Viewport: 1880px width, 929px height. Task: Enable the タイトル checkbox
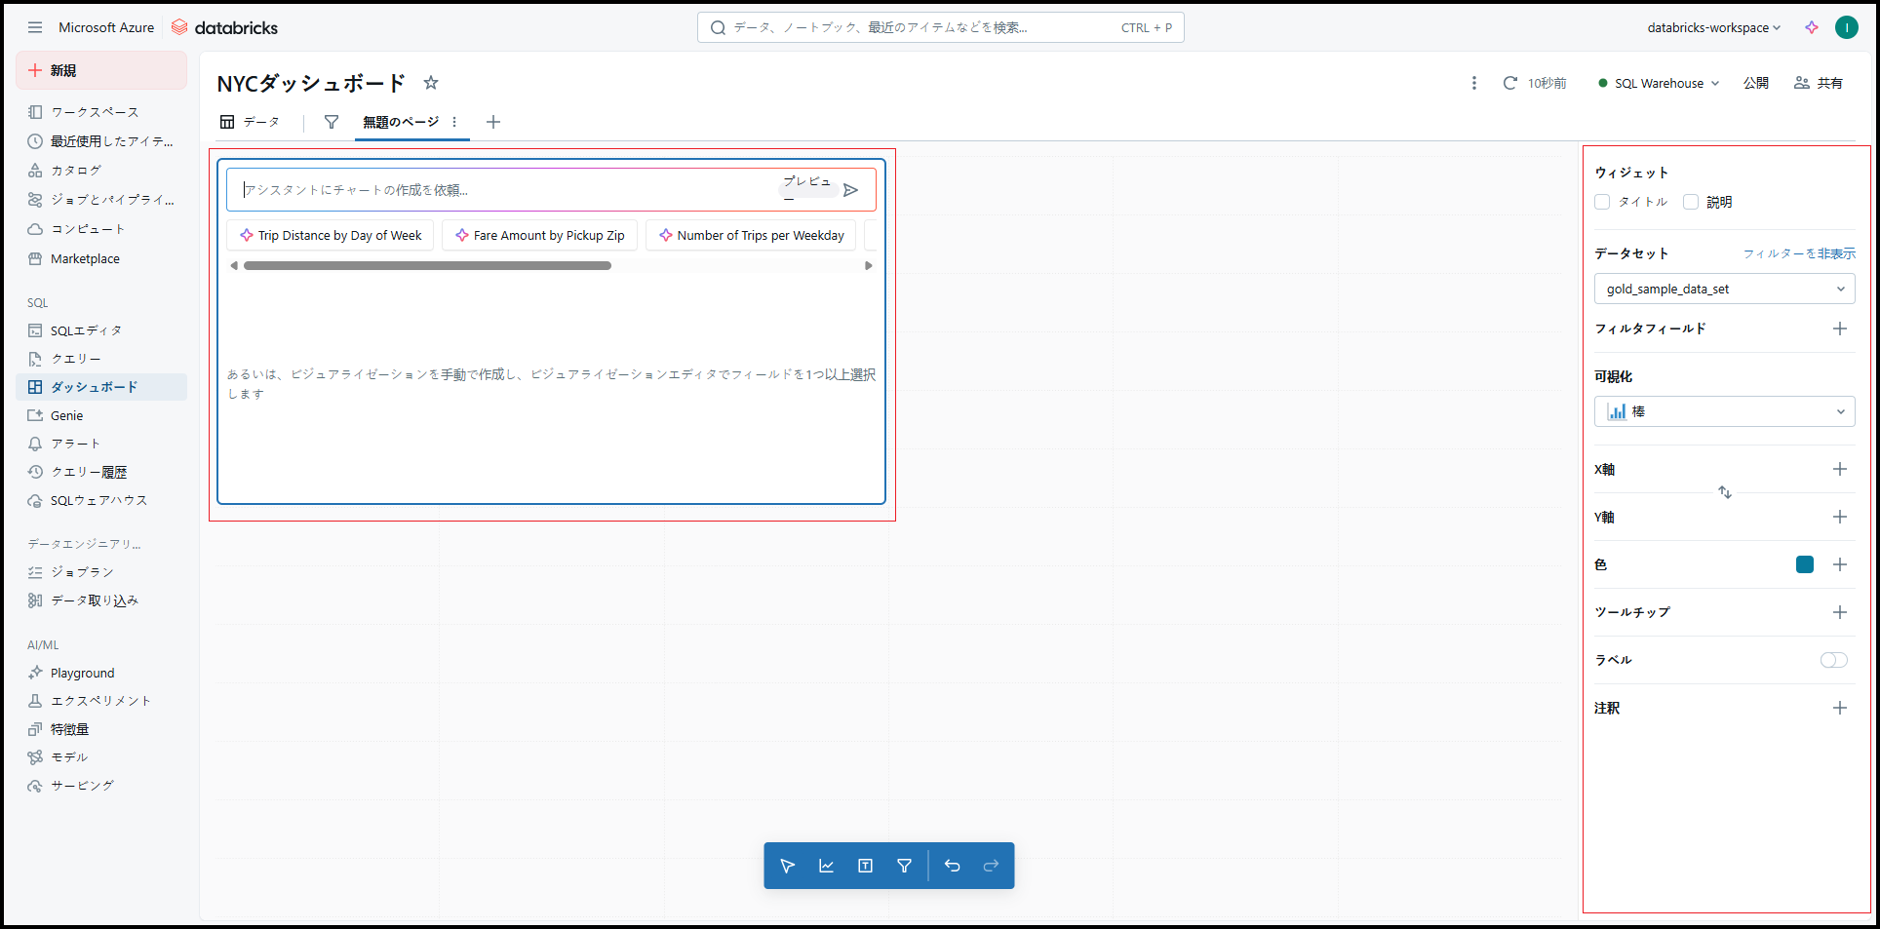[x=1602, y=202]
